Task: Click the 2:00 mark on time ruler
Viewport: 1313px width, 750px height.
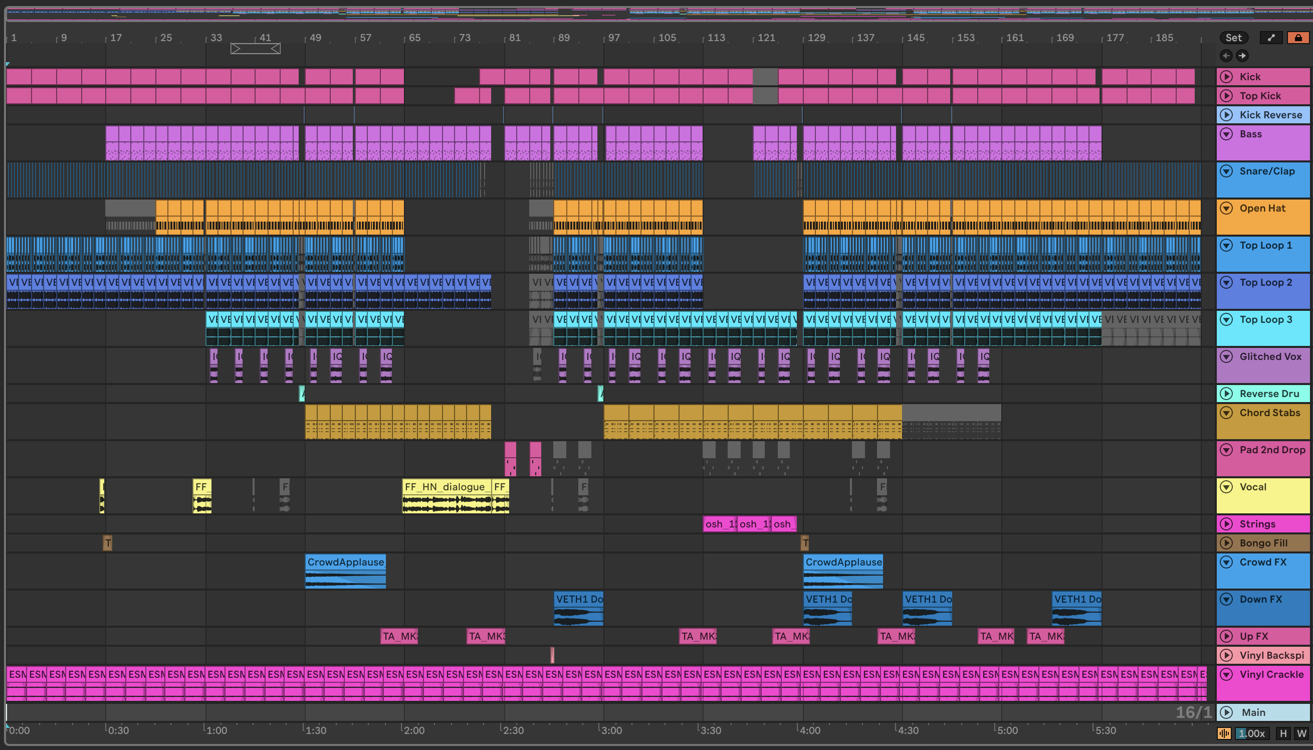Action: [413, 730]
